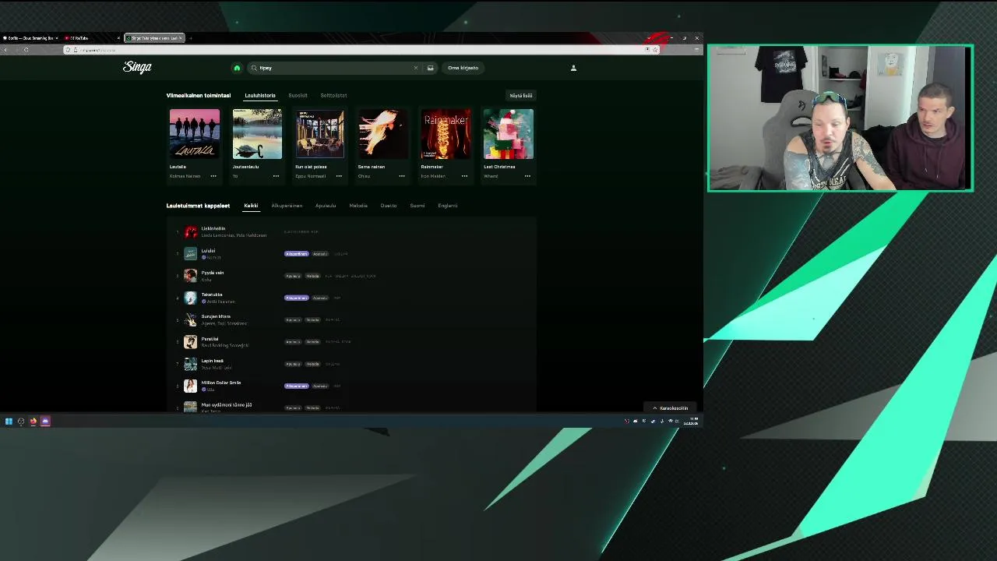Click the Lapin kesä cover icon
This screenshot has height=561, width=997.
pyautogui.click(x=191, y=364)
